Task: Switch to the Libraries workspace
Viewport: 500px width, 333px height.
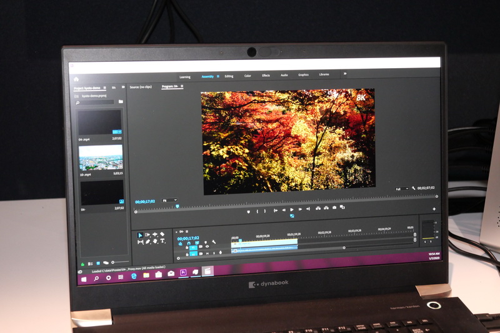Action: (324, 74)
